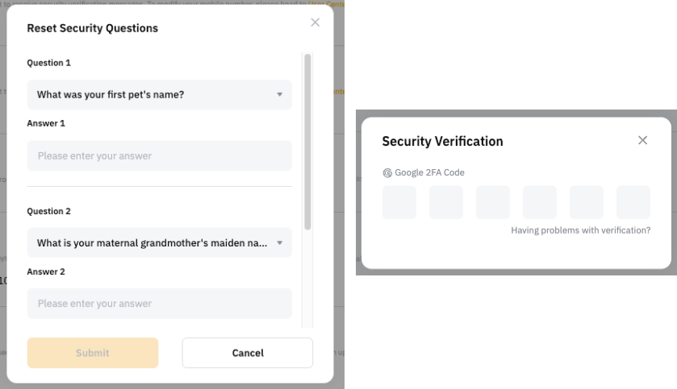Click the 'Google 2FA Code' label text
Viewport: 677px width, 389px height.
coord(429,172)
